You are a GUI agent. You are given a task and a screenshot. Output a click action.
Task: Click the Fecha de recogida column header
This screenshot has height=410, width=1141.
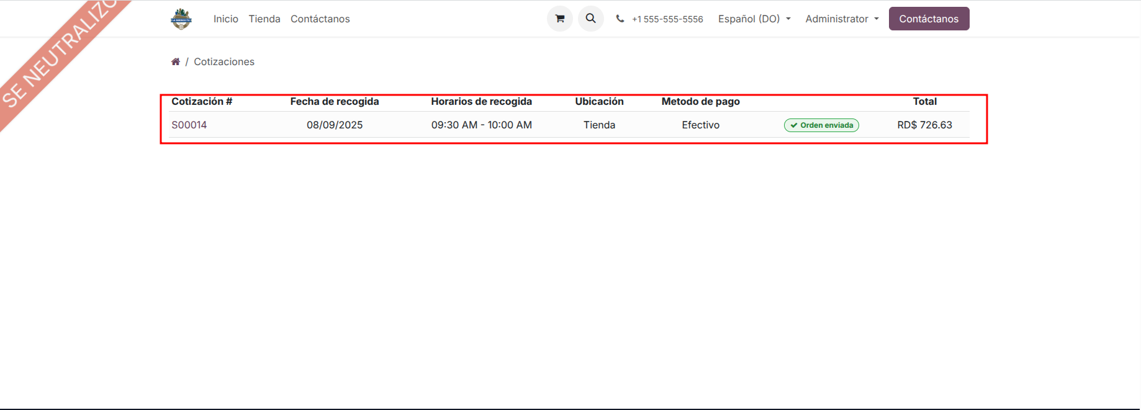pyautogui.click(x=335, y=101)
